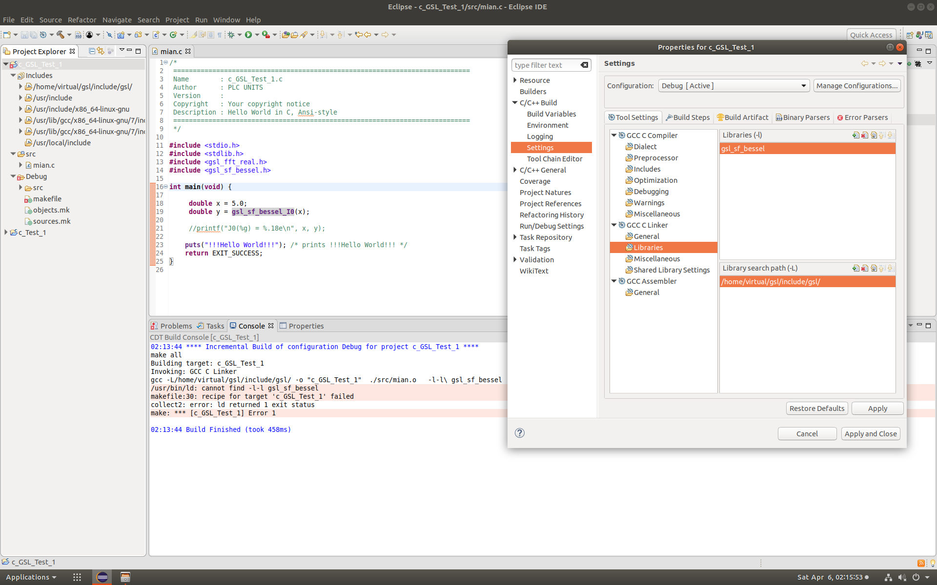Click the New C Source File toolbar icon

pos(156,35)
